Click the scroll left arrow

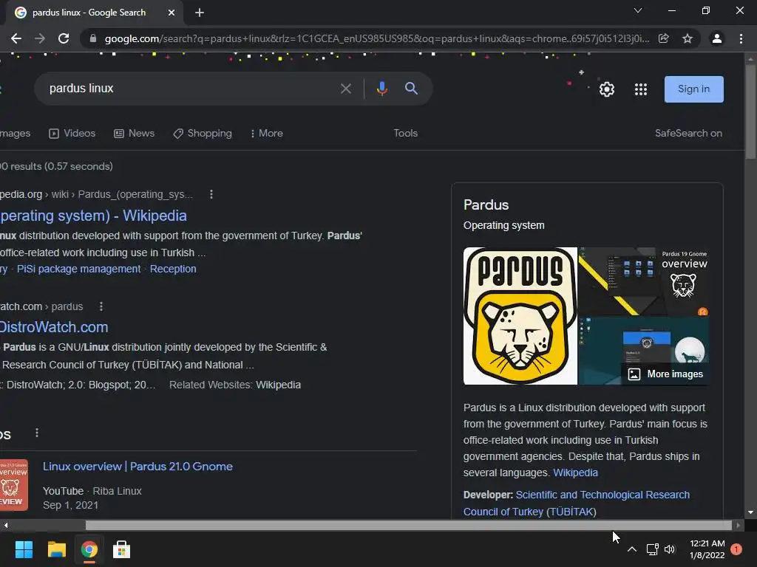click(x=5, y=526)
